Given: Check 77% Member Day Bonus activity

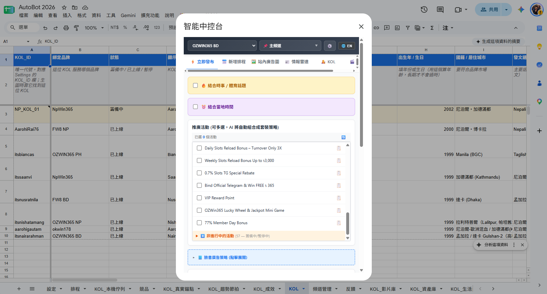Looking at the screenshot, I should click(x=199, y=223).
